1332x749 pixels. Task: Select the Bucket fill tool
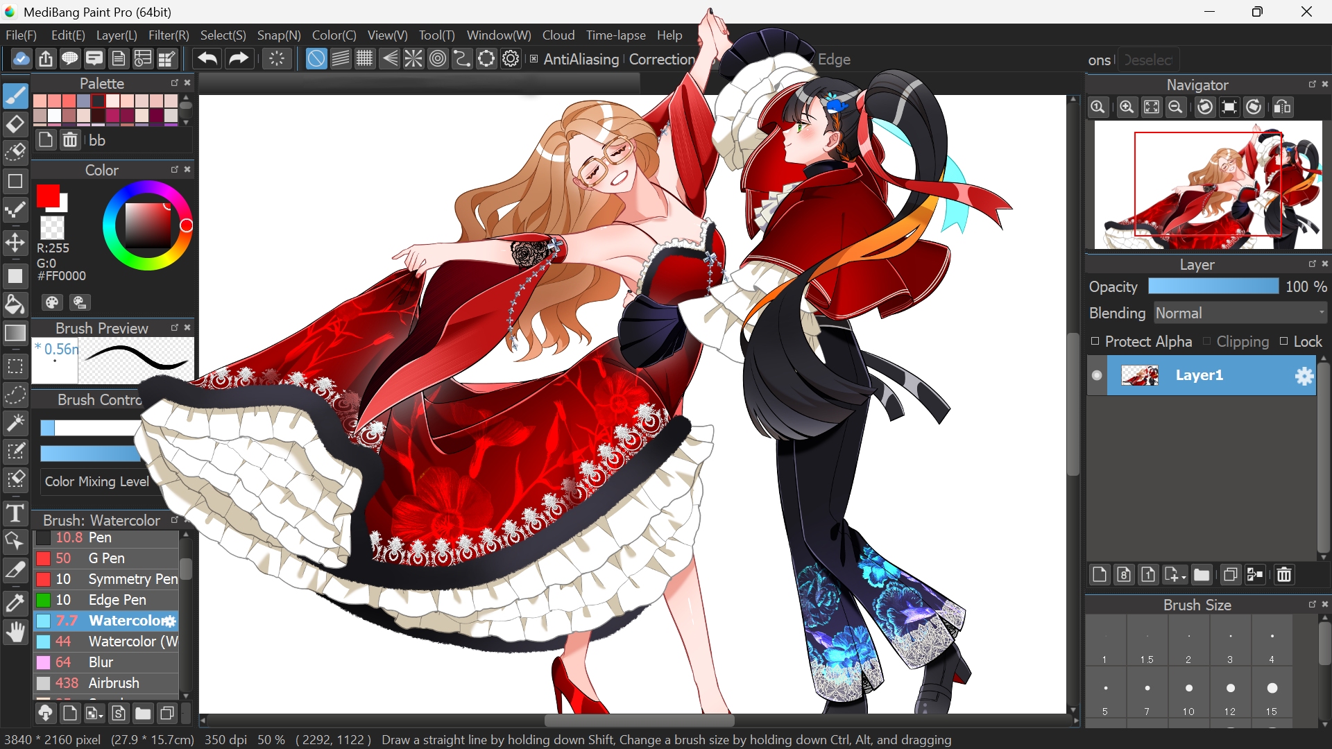point(15,304)
